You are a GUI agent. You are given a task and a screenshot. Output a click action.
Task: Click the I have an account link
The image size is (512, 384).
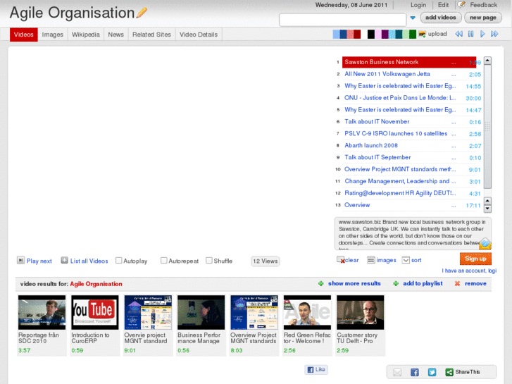pyautogui.click(x=469, y=271)
